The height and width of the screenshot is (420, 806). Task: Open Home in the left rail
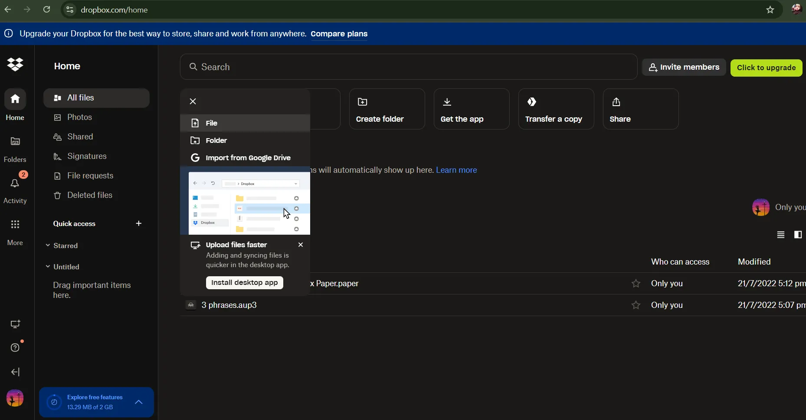pos(15,106)
